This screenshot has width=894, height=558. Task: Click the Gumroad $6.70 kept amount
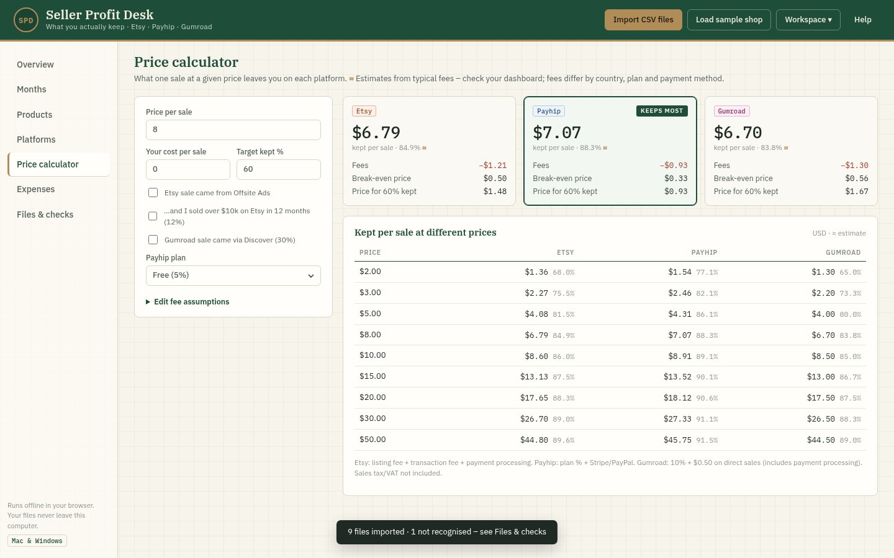[738, 133]
